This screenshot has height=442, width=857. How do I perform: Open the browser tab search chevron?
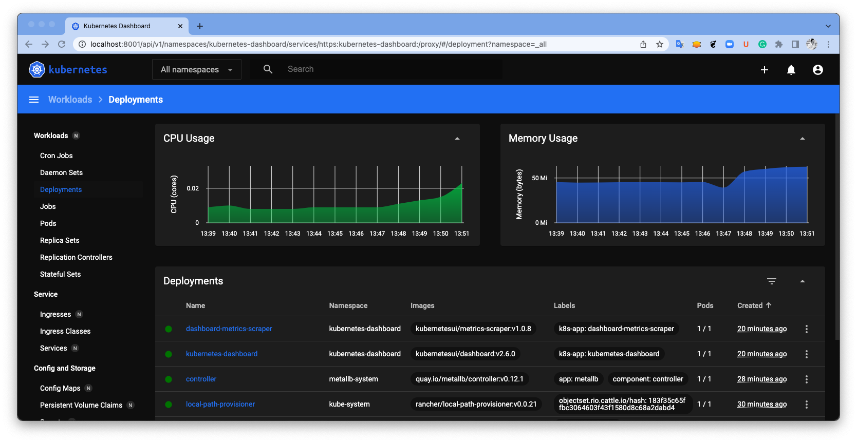coord(828,26)
